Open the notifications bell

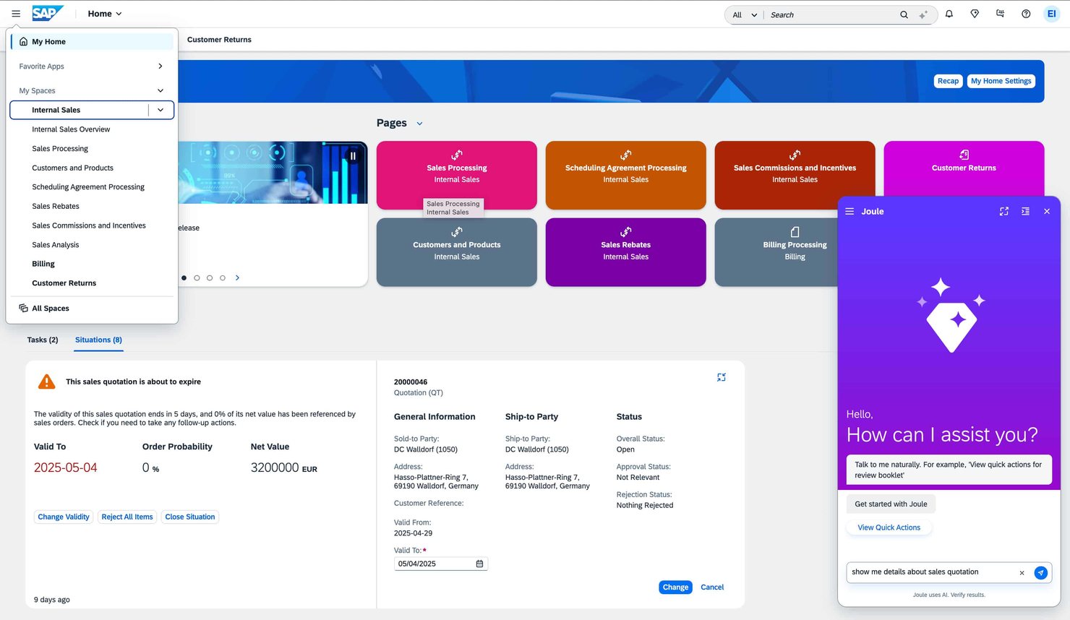click(x=949, y=13)
